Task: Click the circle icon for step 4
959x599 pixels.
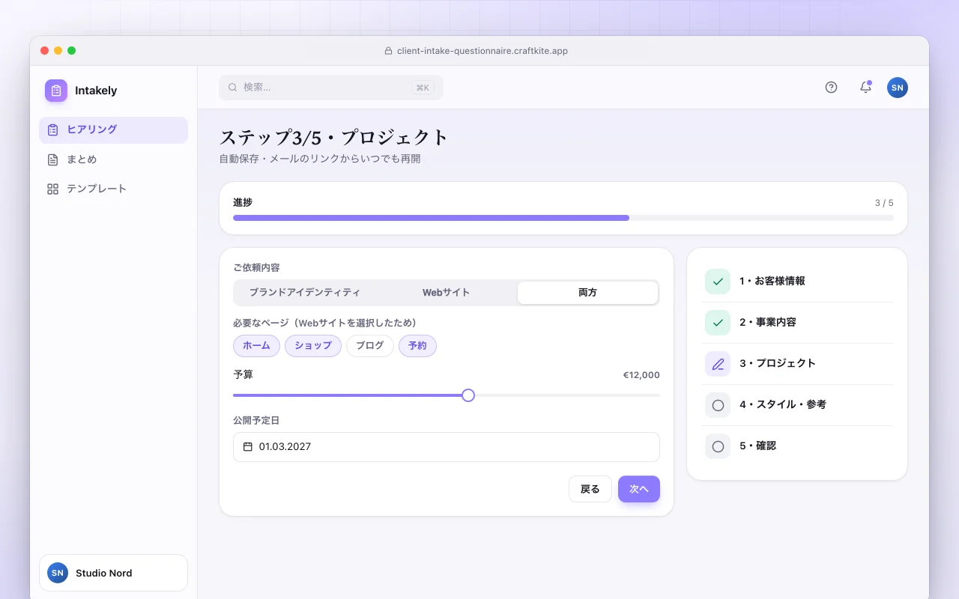Action: pyautogui.click(x=718, y=405)
